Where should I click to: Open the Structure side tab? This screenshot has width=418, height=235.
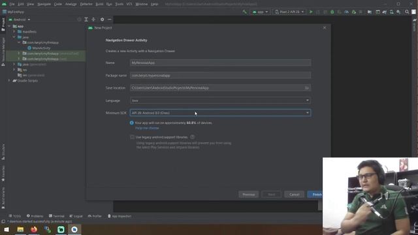point(3,152)
